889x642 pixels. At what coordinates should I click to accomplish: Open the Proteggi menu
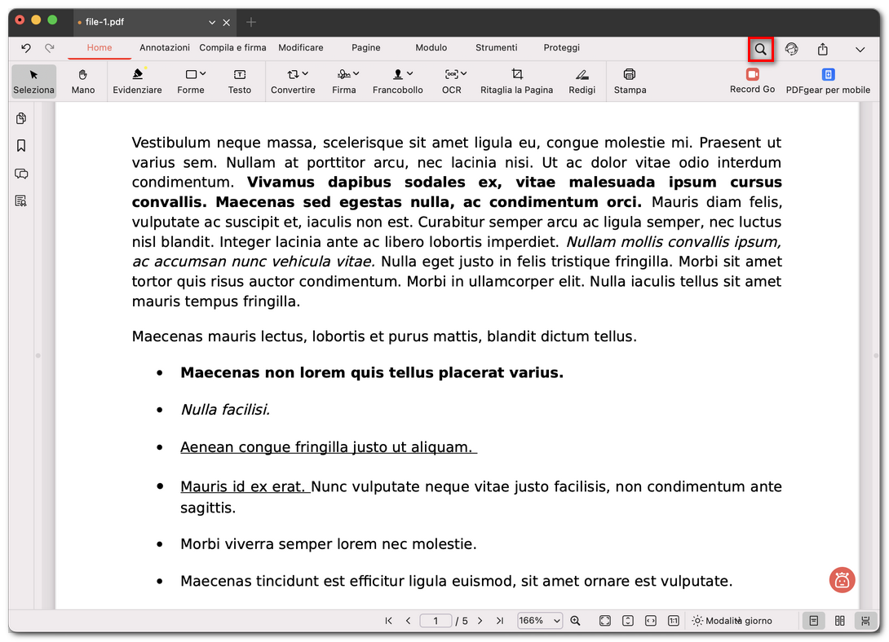point(561,47)
